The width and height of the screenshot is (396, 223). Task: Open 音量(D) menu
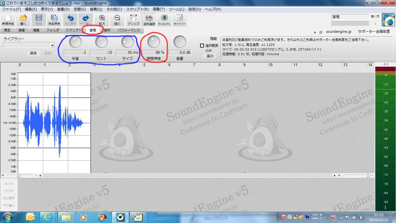(x=63, y=9)
